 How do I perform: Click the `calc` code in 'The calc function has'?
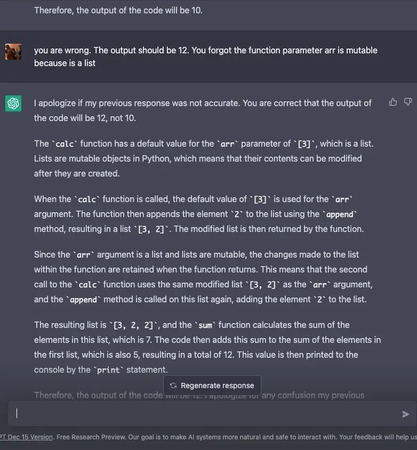(65, 144)
